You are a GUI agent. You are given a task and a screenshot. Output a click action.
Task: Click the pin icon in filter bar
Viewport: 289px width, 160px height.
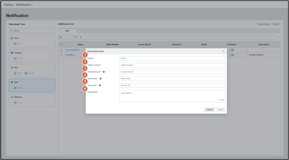(80, 37)
